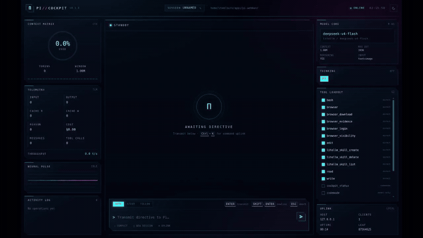Toggle the browser_login tool checkbox
The image size is (423, 238).
tap(323, 129)
